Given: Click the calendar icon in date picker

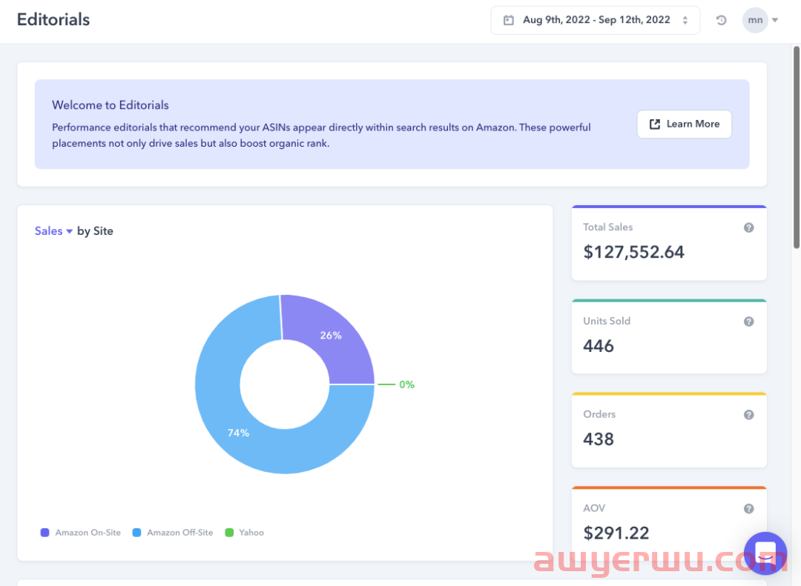Looking at the screenshot, I should pyautogui.click(x=508, y=20).
